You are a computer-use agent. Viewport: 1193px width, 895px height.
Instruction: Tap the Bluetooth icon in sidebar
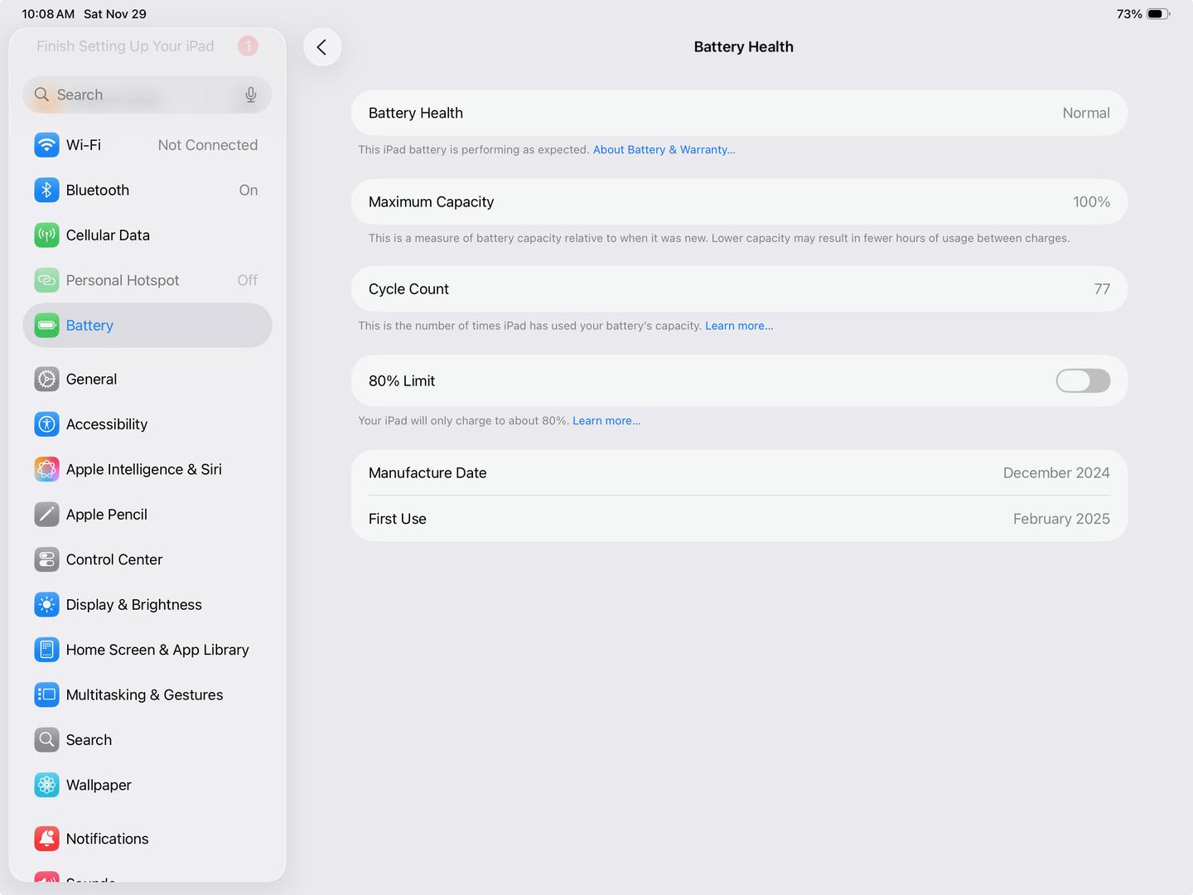pos(46,190)
